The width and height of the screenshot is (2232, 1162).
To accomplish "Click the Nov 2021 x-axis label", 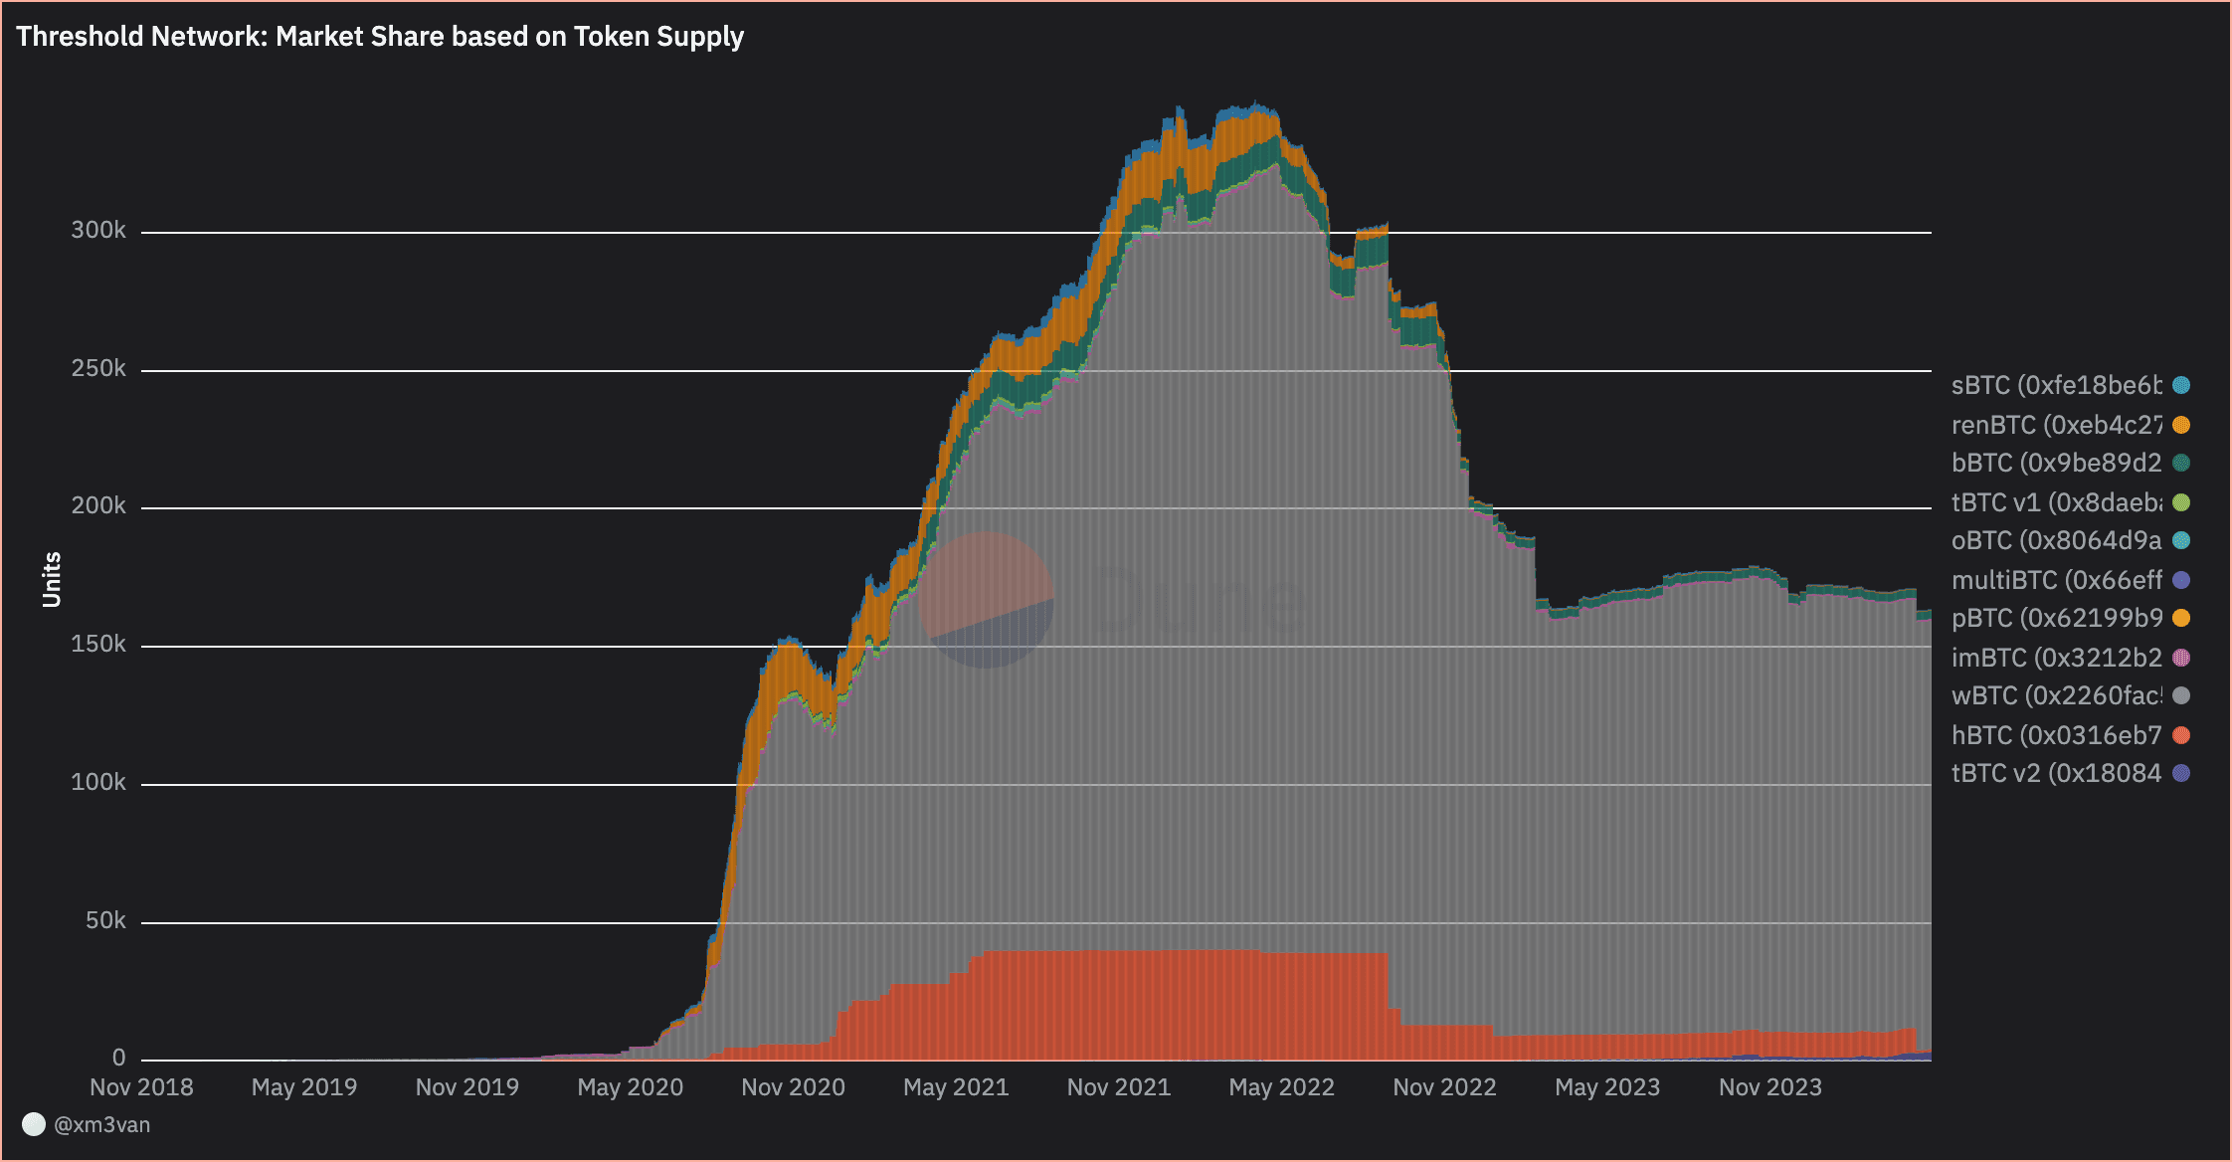I will click(x=1119, y=1087).
